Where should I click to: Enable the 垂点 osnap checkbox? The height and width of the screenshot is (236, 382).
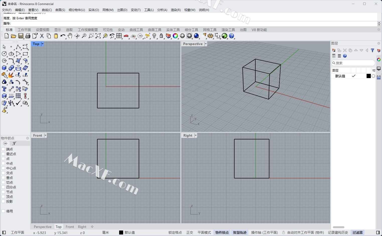[3, 178]
